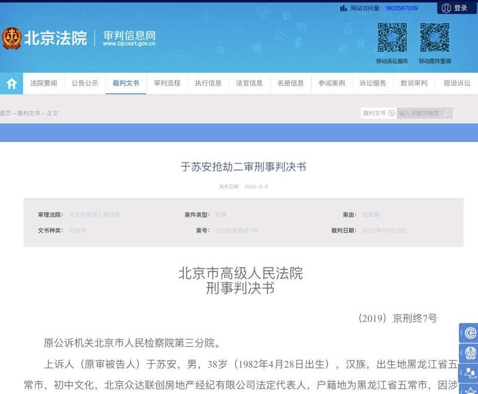Image resolution: width=478 pixels, height=394 pixels.
Task: Expand the 裁判文书 search category dropdown
Action: tap(391, 113)
